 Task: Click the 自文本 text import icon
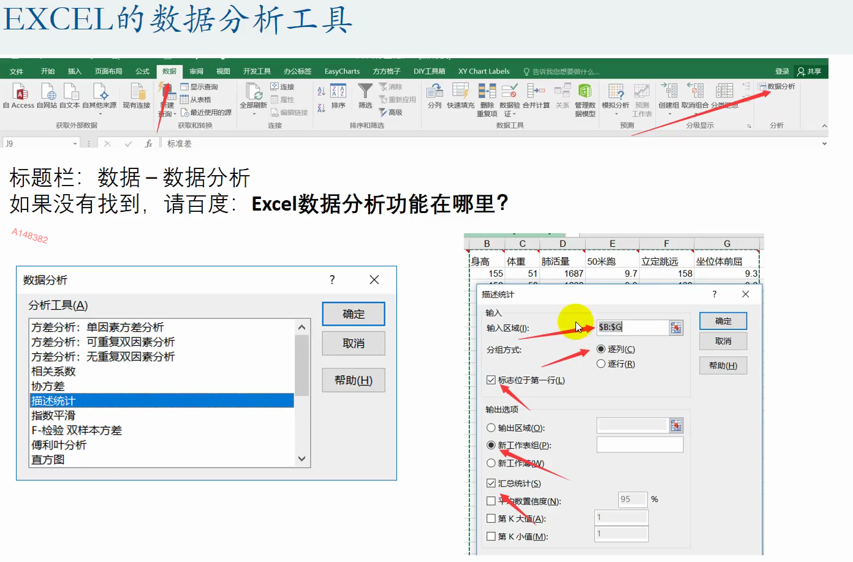(71, 92)
